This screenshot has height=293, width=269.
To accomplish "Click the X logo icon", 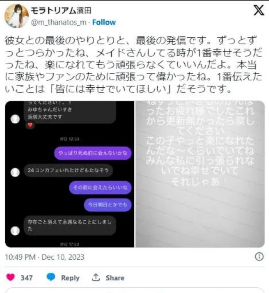I will 259,10.
